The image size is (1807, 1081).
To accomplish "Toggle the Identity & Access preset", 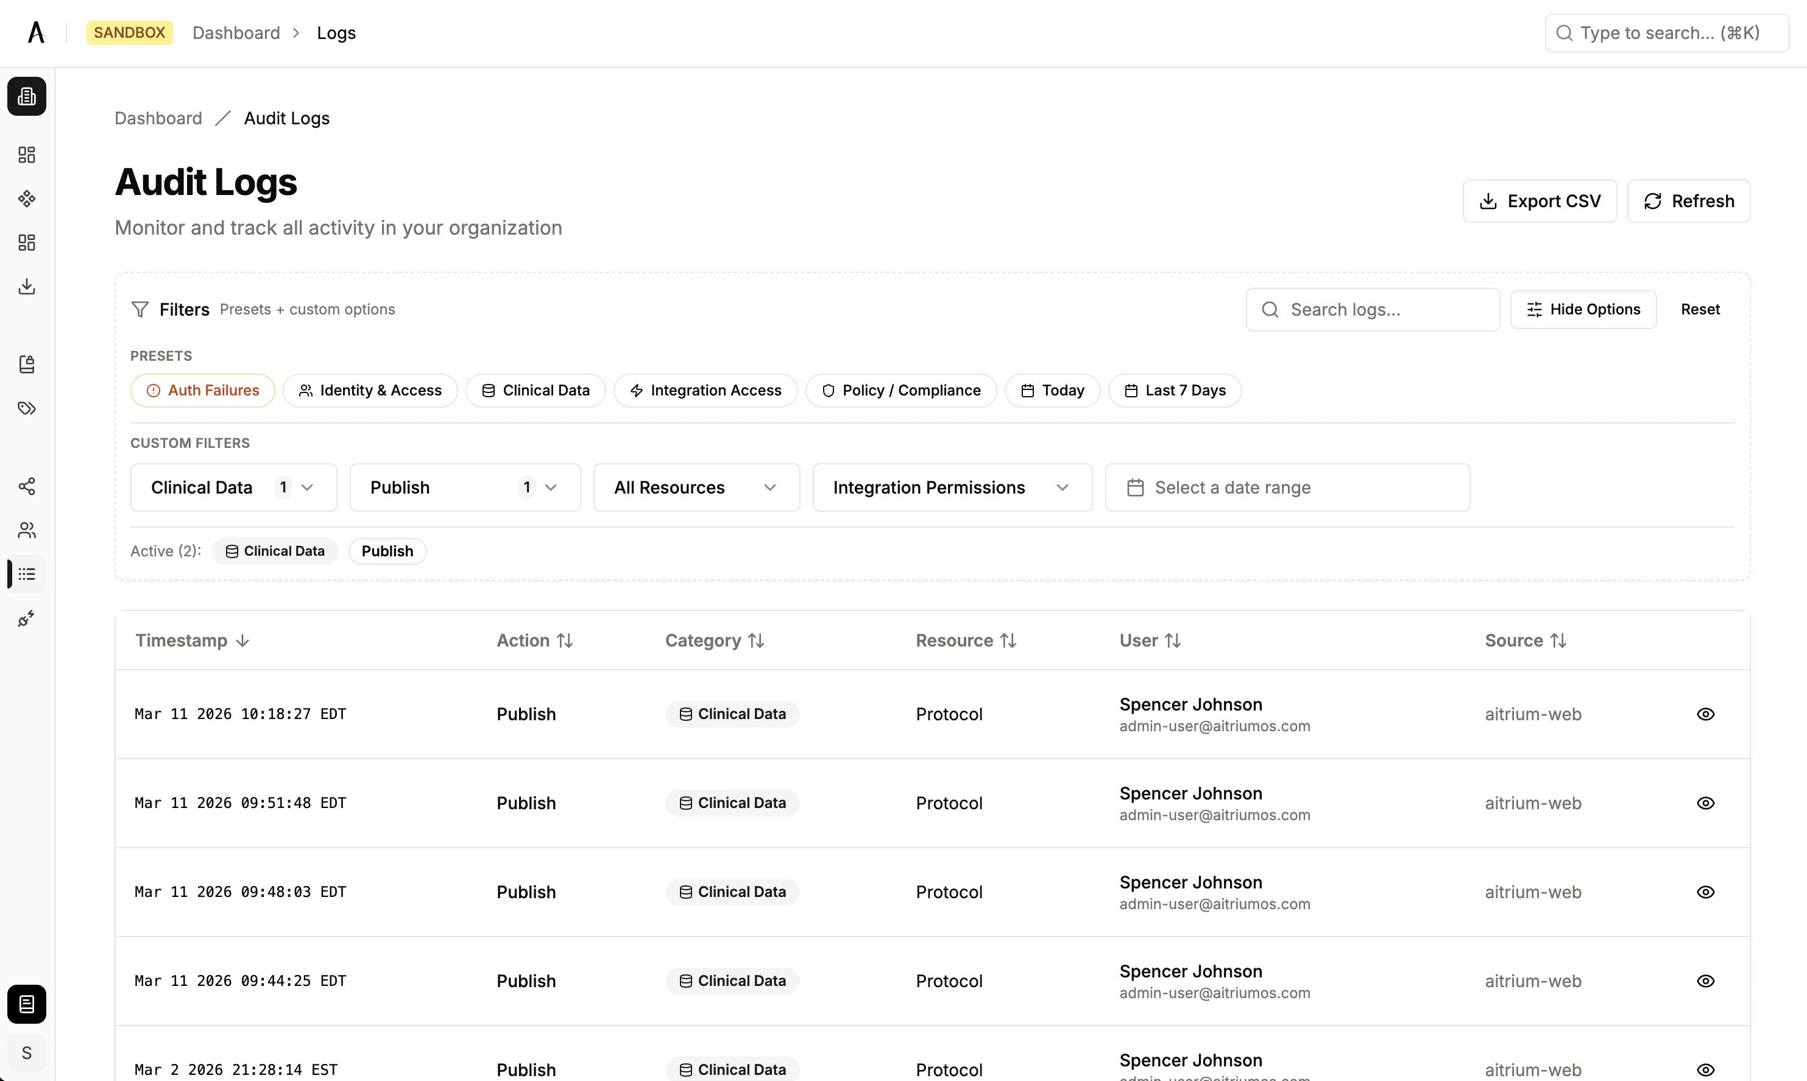I will coord(370,390).
